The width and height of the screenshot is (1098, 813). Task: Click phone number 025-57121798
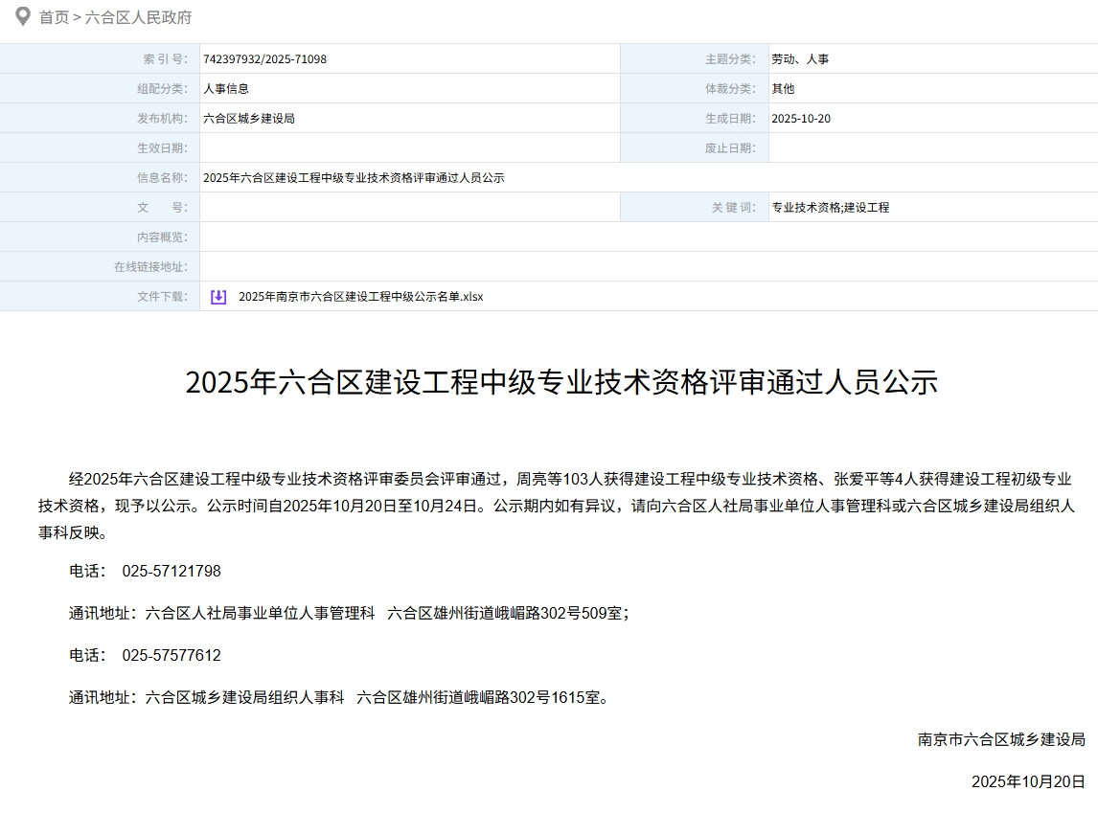click(x=172, y=572)
